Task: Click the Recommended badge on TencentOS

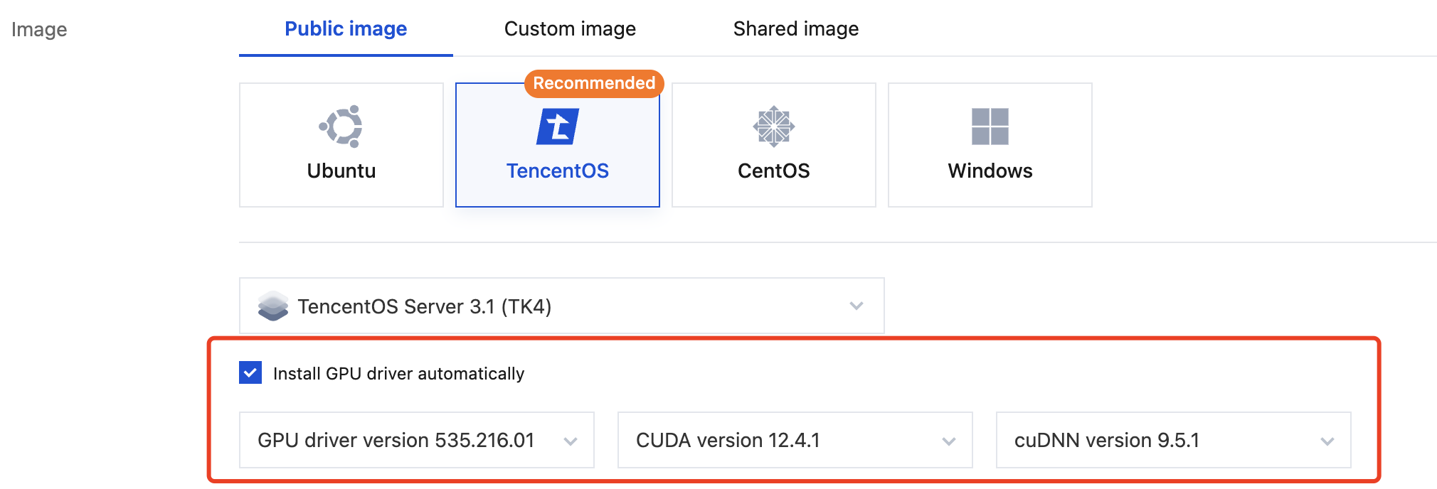Action: coord(594,83)
